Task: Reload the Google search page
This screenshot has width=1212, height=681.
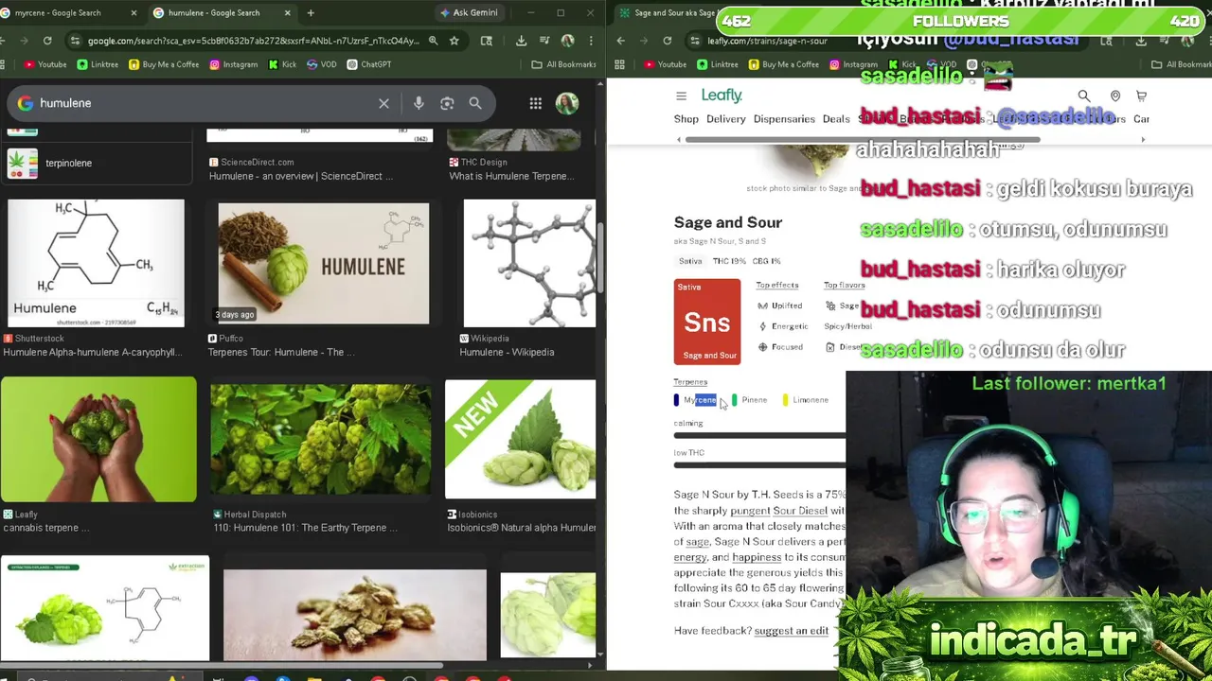Action: click(47, 41)
